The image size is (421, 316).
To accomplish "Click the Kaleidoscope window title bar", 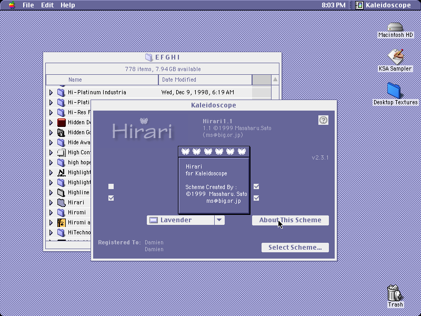I will 214,105.
